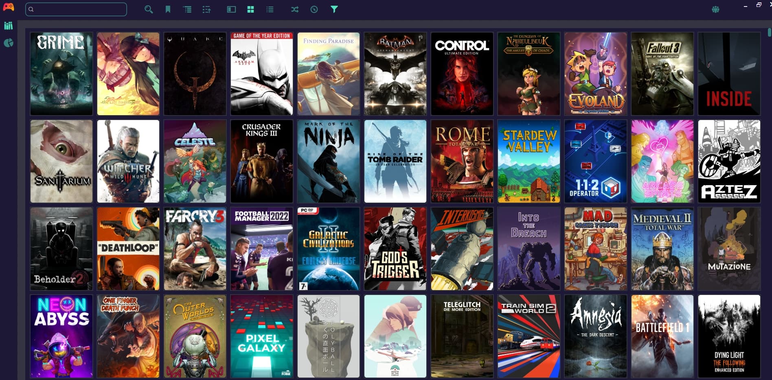Image resolution: width=772 pixels, height=380 pixels.
Task: Open the filter presets bookmark dropdown
Action: coord(168,9)
